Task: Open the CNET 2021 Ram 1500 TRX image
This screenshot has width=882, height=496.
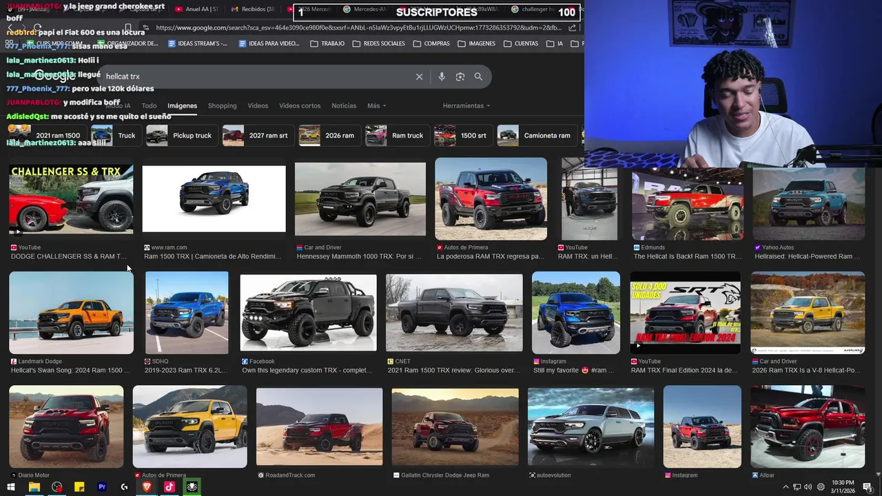Action: point(454,313)
